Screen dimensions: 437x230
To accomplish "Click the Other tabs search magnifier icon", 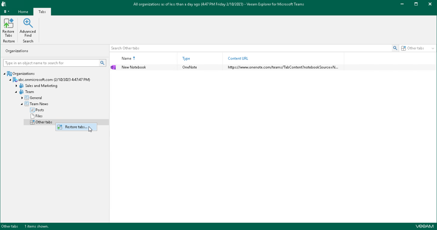I will [x=395, y=48].
